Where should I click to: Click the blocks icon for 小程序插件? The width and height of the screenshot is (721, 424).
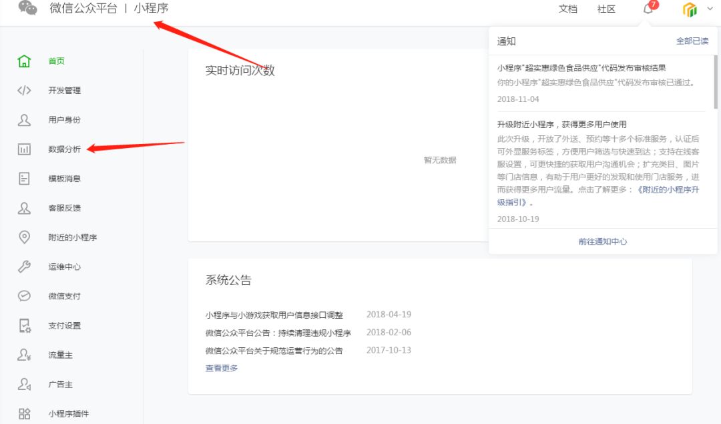point(24,414)
